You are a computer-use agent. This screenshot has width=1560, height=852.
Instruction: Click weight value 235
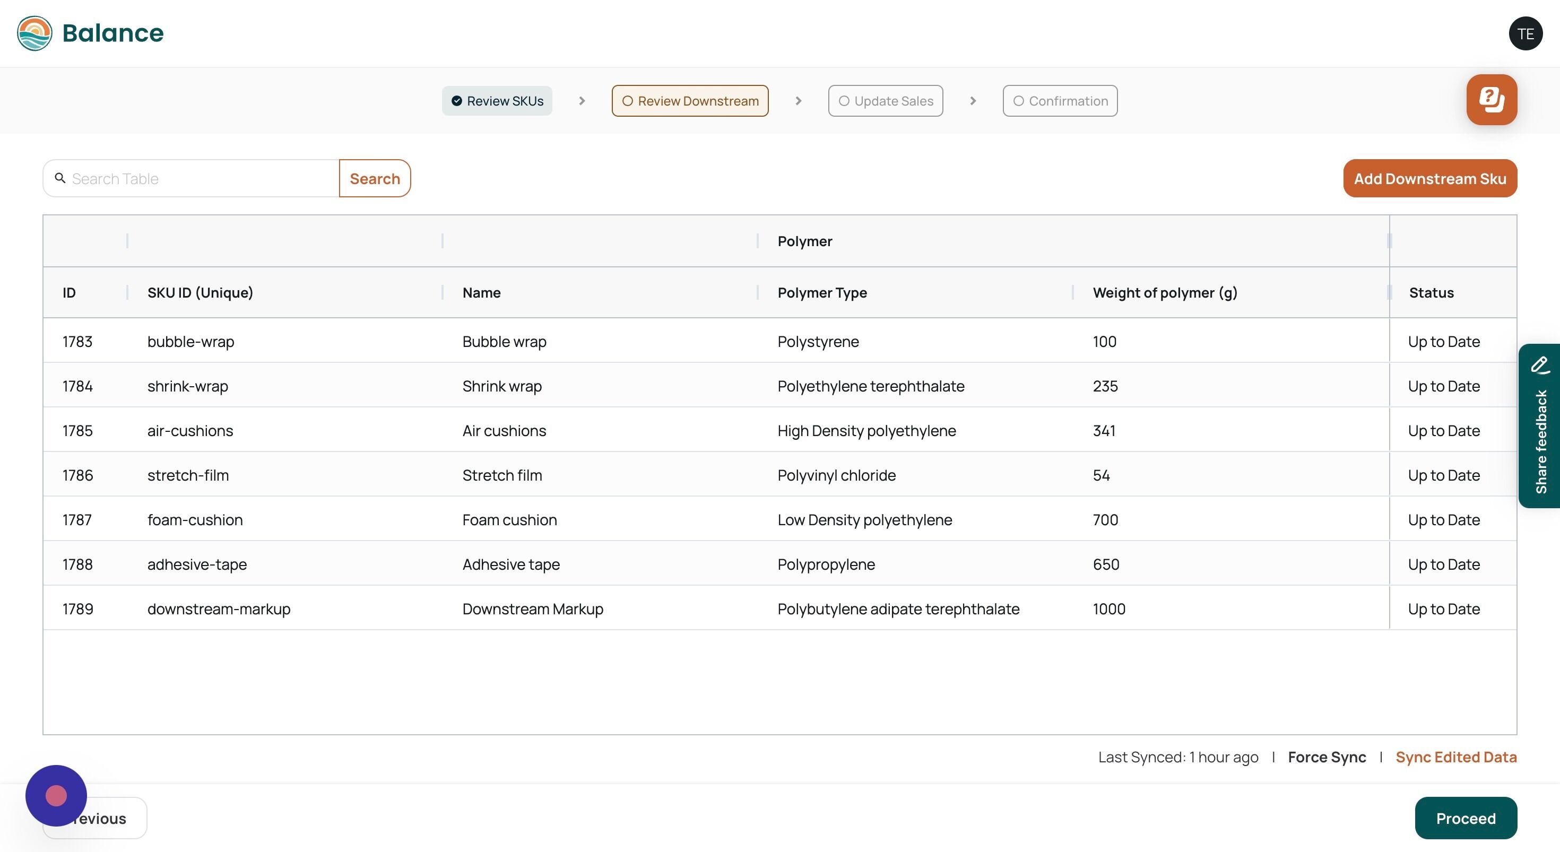point(1105,386)
